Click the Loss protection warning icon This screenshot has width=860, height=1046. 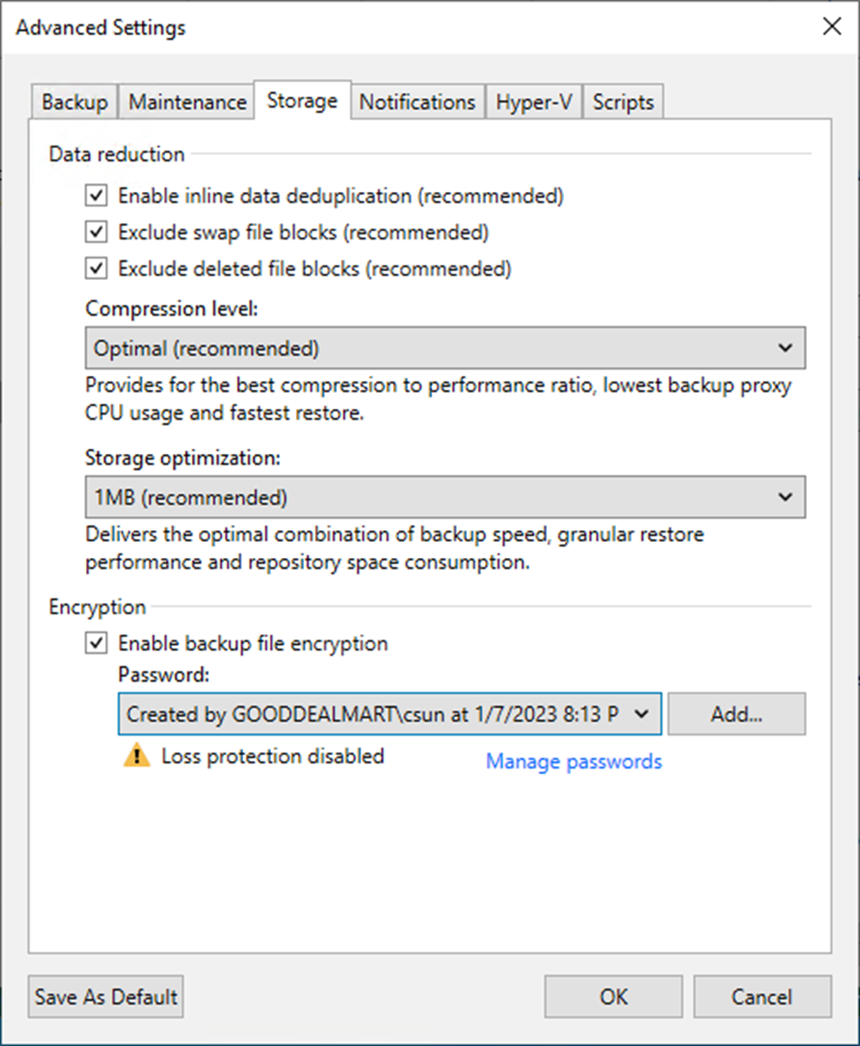[x=136, y=757]
